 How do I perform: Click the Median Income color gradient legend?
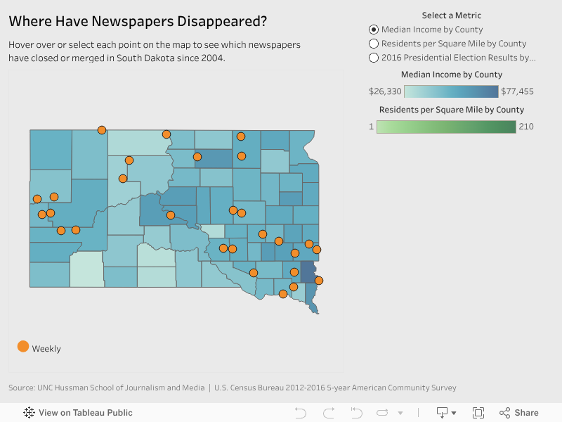(450, 91)
